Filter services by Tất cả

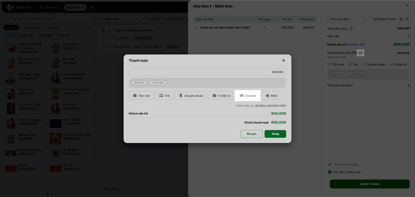(10, 35)
